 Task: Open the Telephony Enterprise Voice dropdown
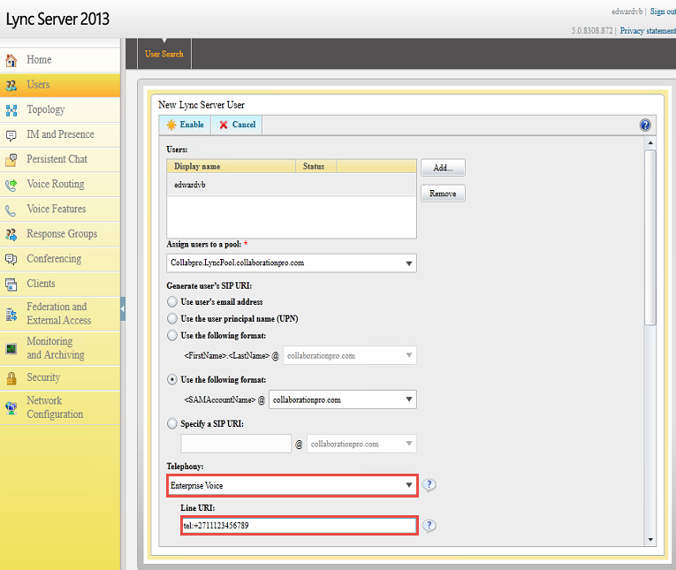292,485
